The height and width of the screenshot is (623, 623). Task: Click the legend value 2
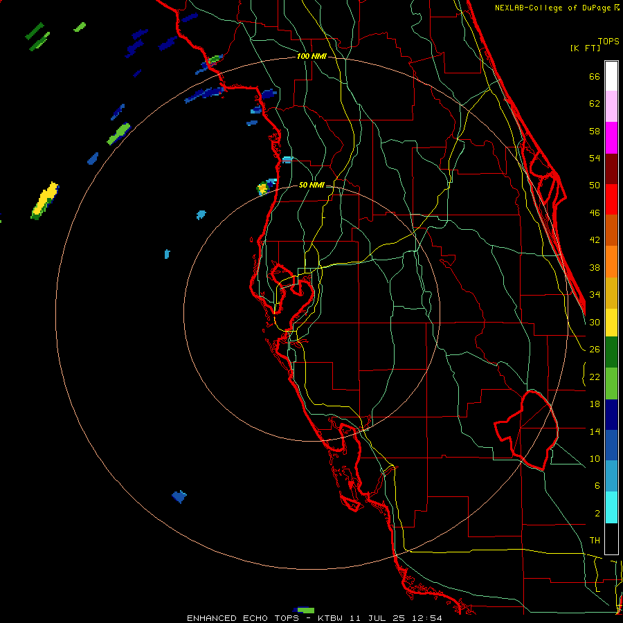(x=597, y=514)
